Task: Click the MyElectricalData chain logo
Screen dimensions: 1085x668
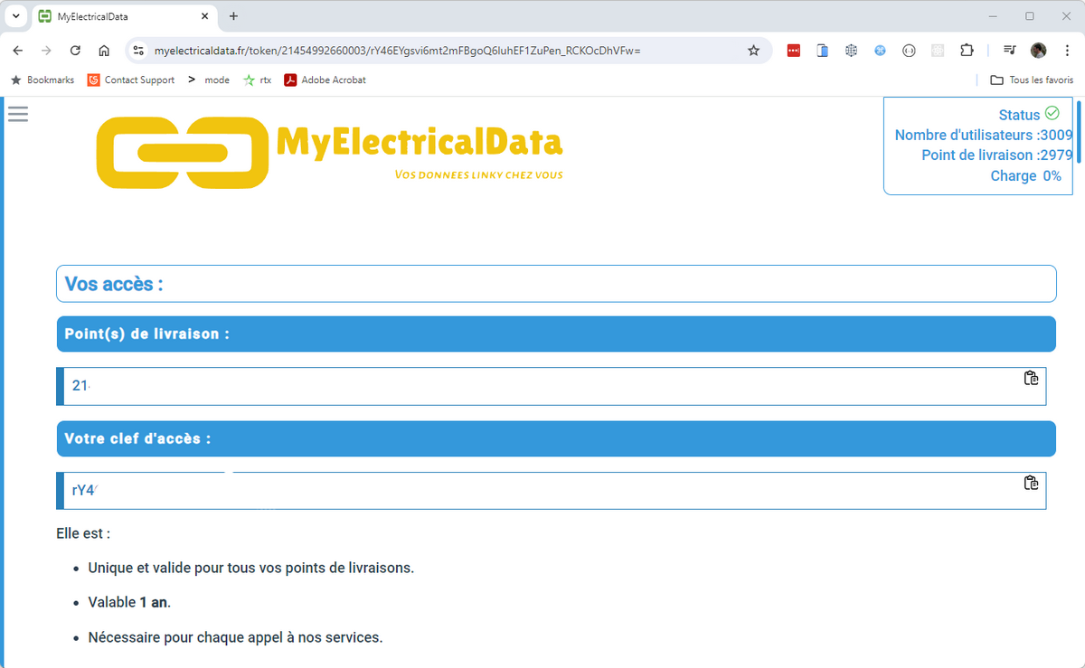Action: tap(182, 152)
